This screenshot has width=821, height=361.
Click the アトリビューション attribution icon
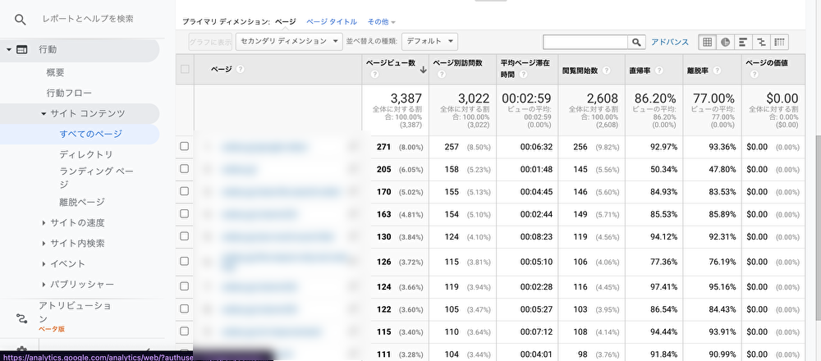pyautogui.click(x=22, y=318)
